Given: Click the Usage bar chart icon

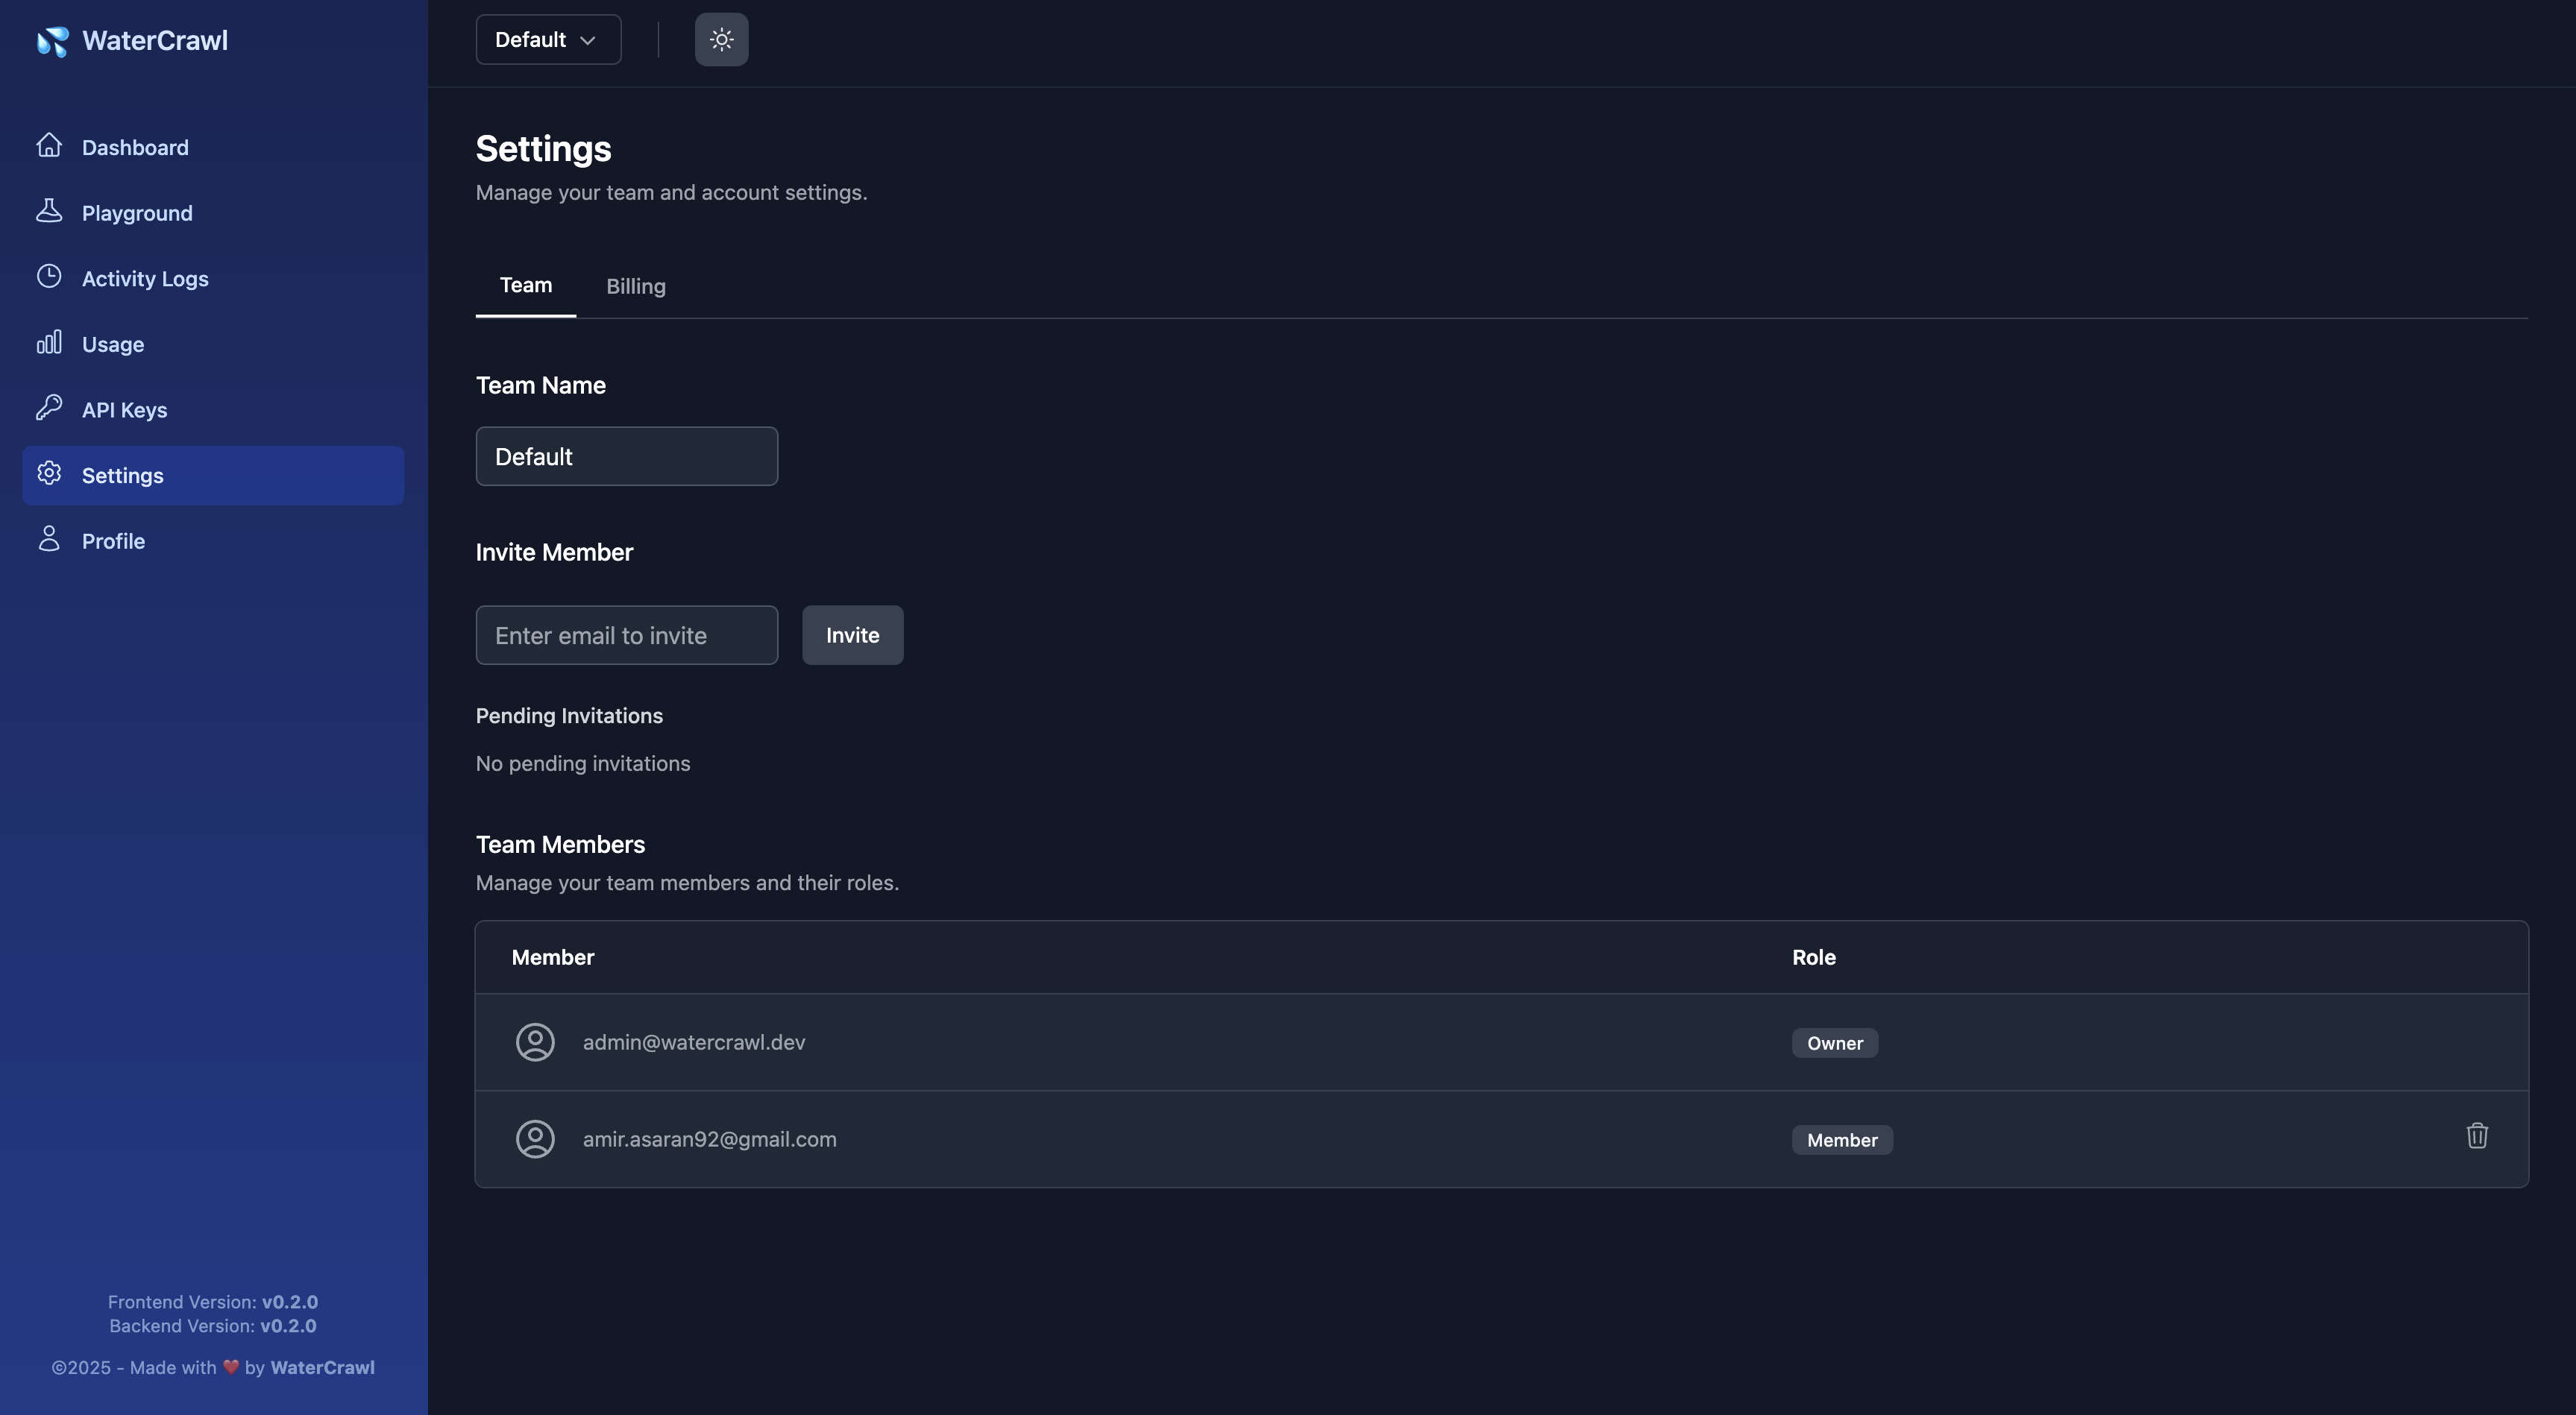Looking at the screenshot, I should tap(49, 343).
